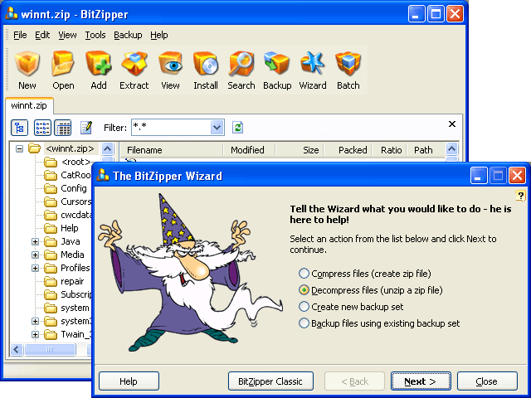Sort by the Packed column header
Viewport: 531px width, 398px height.
pyautogui.click(x=348, y=150)
